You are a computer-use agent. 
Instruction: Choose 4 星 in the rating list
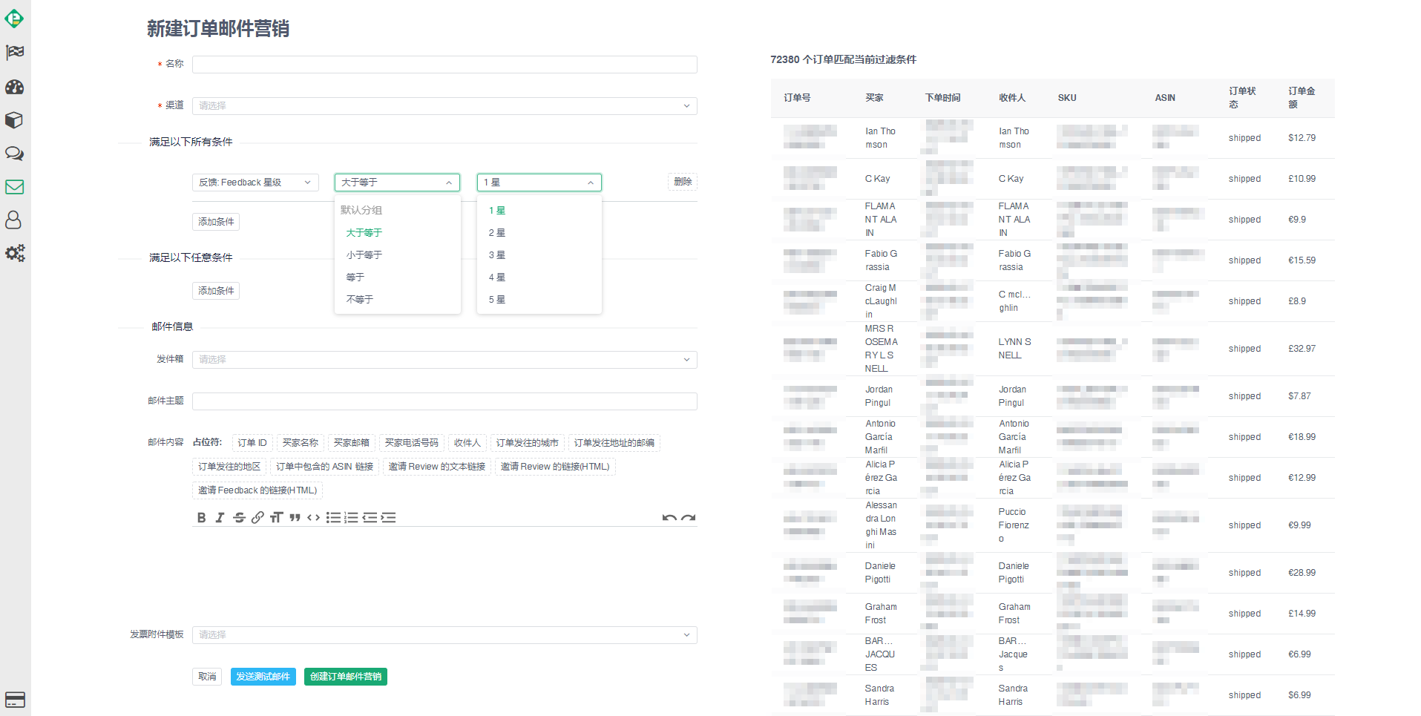pyautogui.click(x=539, y=277)
